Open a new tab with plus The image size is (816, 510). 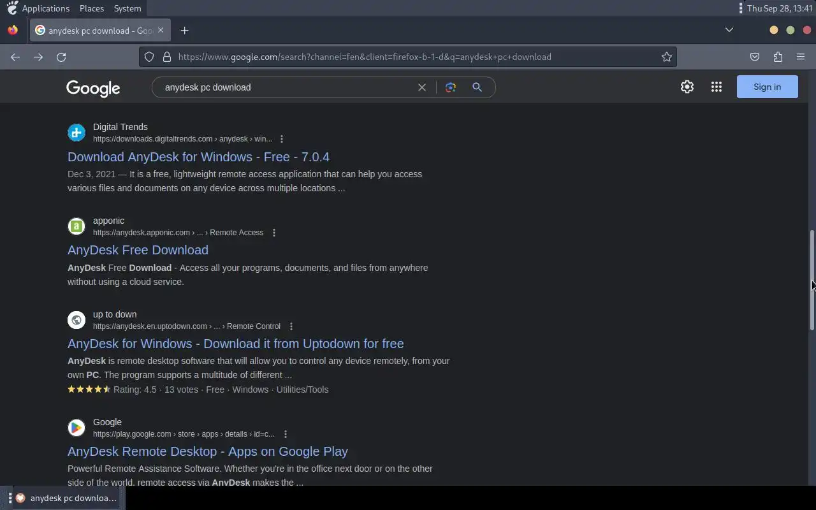coord(184,30)
